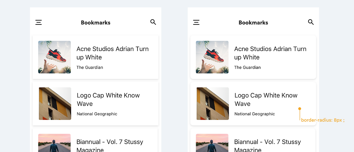Select the sneaker thumbnail in the right mockup
The width and height of the screenshot is (354, 152).
click(212, 57)
